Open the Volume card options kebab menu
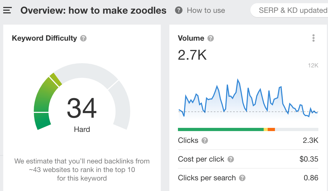The image size is (328, 191). (313, 38)
